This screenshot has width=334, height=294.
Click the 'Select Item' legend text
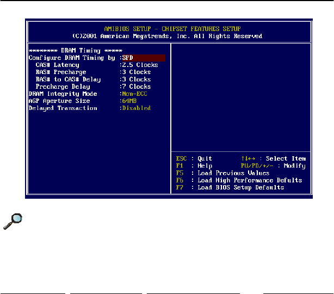tap(286, 158)
